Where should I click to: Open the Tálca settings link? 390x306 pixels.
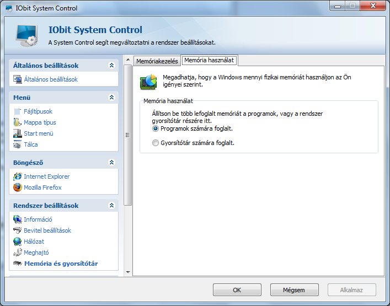point(31,144)
